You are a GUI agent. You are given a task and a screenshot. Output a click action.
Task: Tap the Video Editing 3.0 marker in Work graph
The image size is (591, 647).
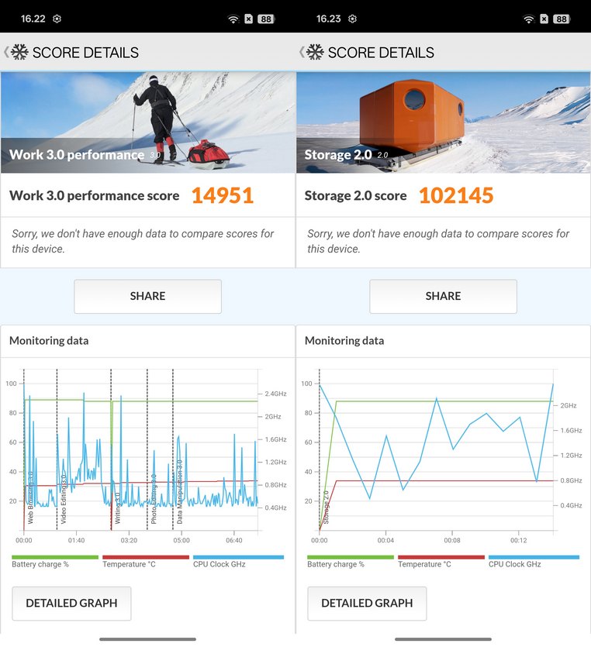(64, 499)
